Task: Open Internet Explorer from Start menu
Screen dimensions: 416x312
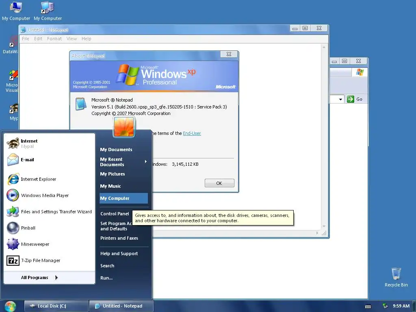Action: (x=49, y=179)
